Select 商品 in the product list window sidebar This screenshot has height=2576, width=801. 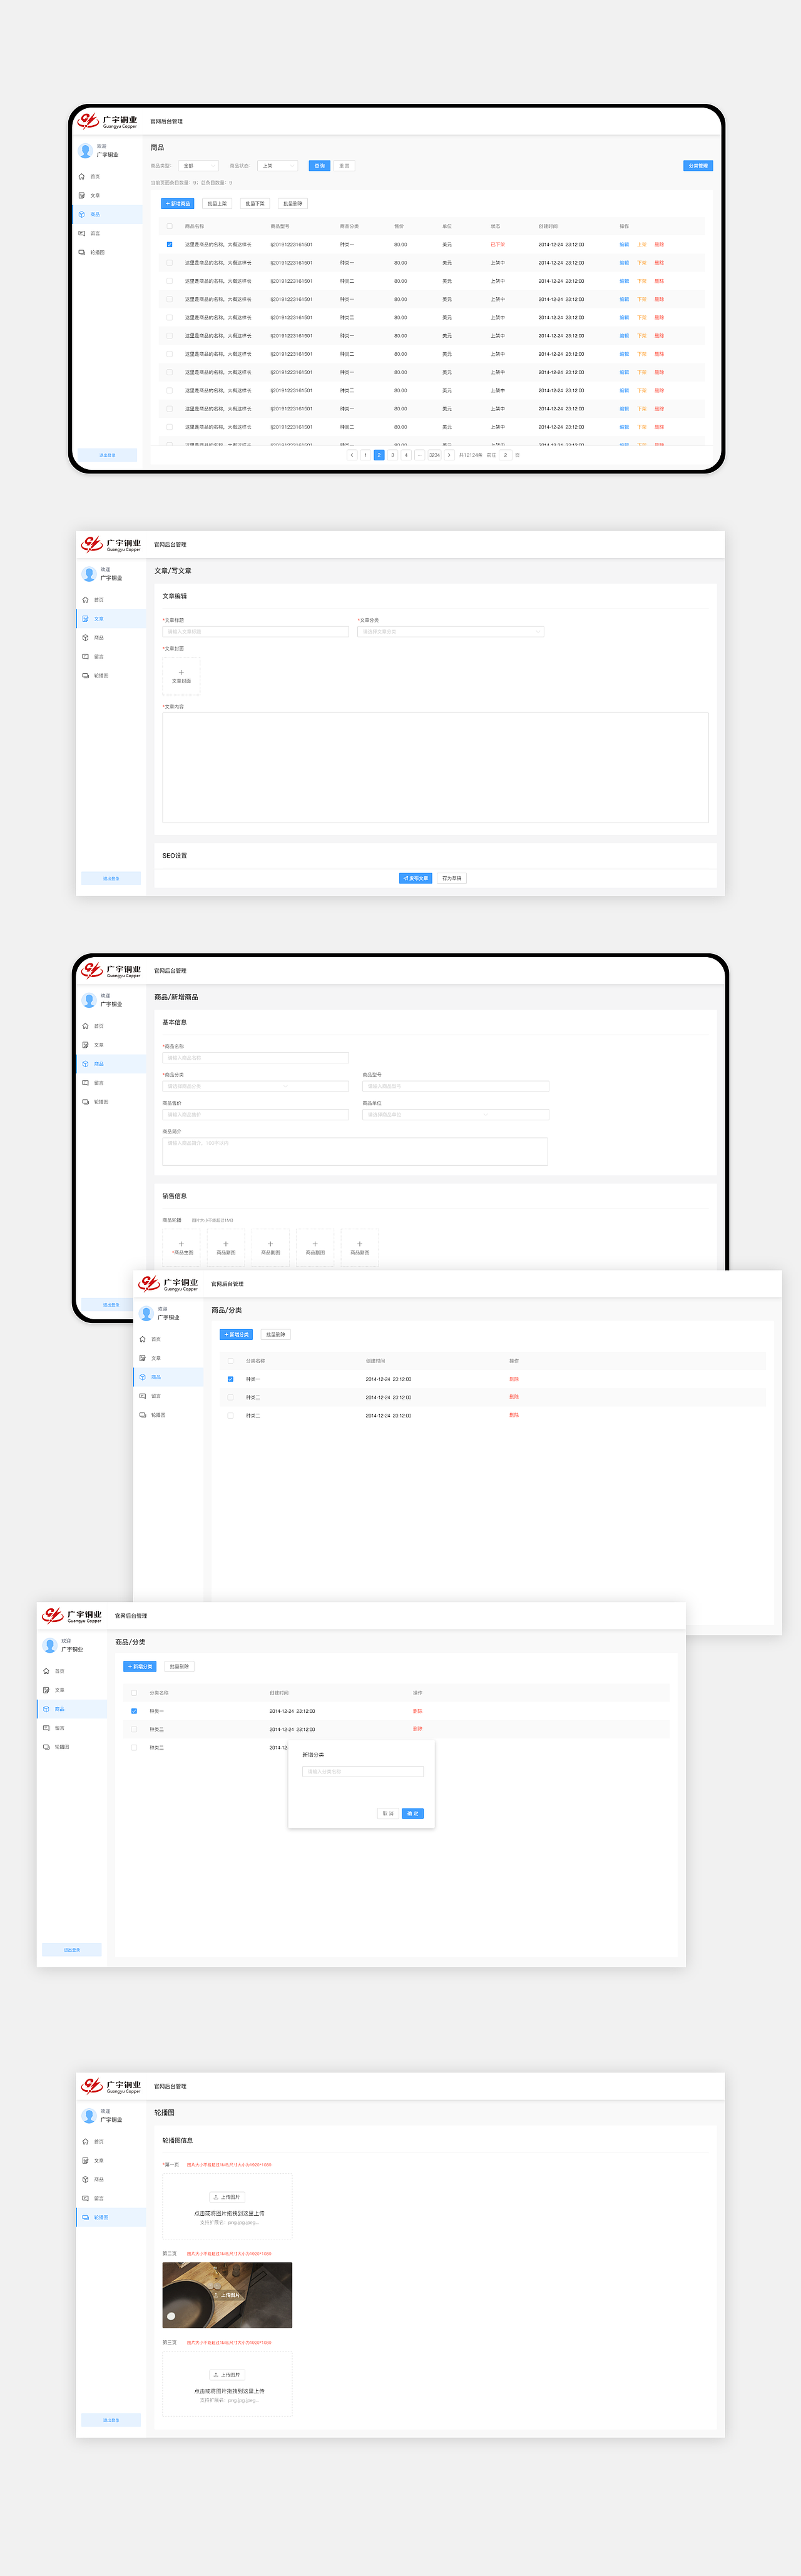click(x=108, y=214)
